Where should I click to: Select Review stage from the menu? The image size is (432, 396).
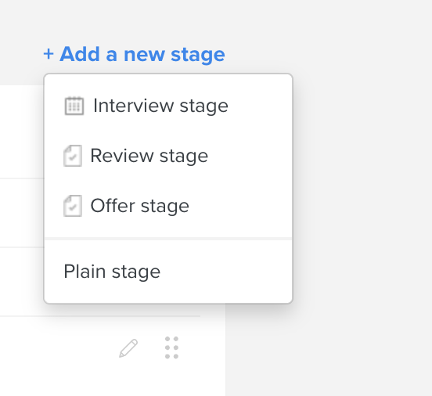[168, 156]
